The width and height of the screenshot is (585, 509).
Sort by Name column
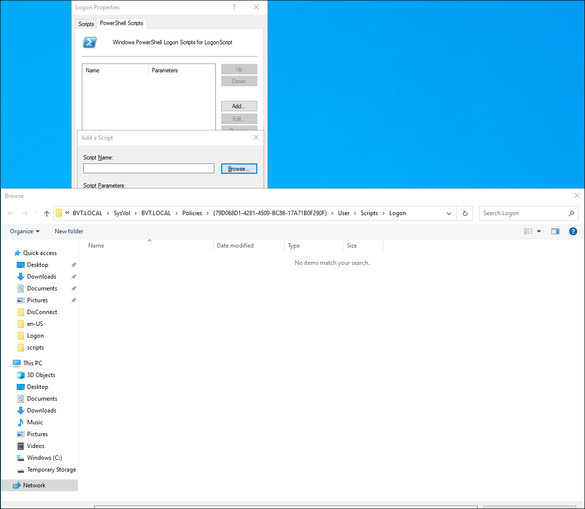pos(149,246)
